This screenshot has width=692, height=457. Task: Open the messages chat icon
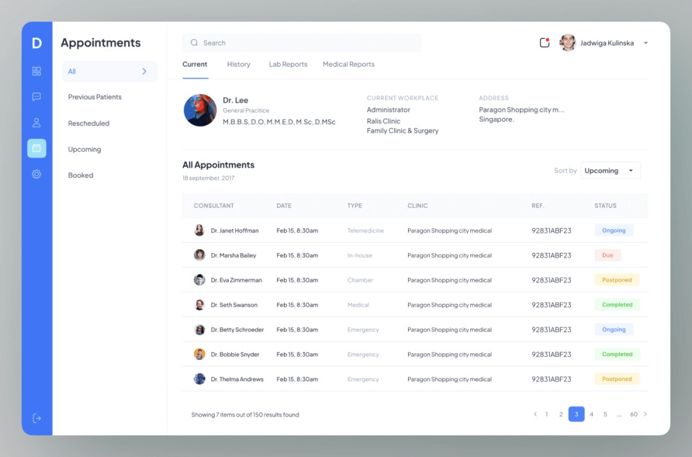(37, 97)
